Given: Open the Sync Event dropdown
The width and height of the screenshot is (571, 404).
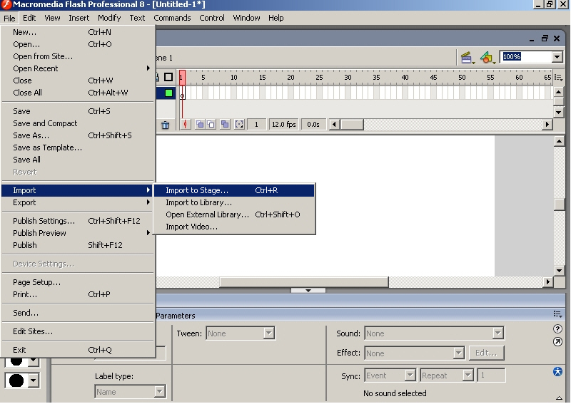Looking at the screenshot, I should [x=410, y=375].
